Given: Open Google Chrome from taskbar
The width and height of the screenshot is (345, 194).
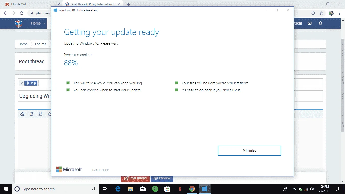Looking at the screenshot, I should 192,189.
